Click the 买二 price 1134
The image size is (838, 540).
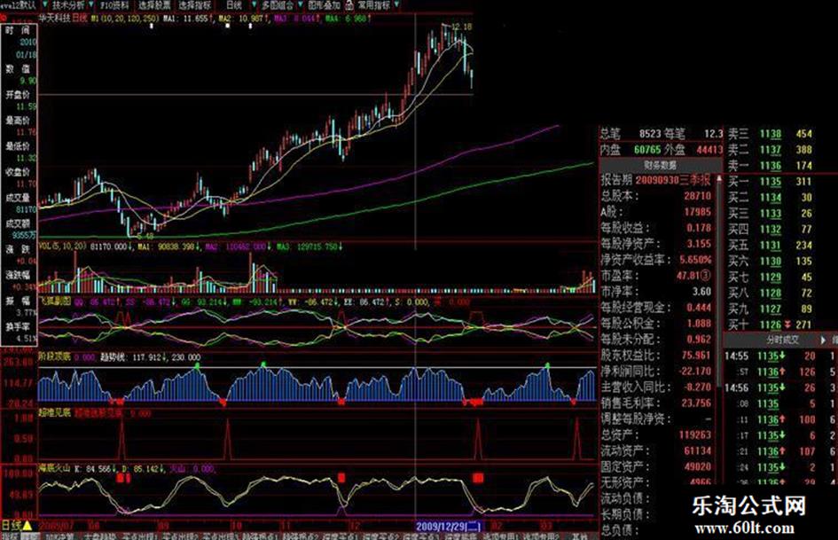(x=770, y=198)
